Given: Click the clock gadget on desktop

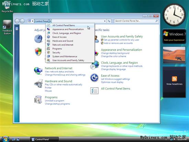Looking at the screenshot, I should [174, 14].
